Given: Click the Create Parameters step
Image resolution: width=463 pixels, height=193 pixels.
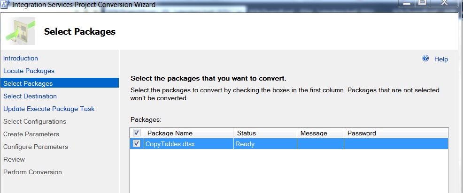Looking at the screenshot, I should pos(31,134).
